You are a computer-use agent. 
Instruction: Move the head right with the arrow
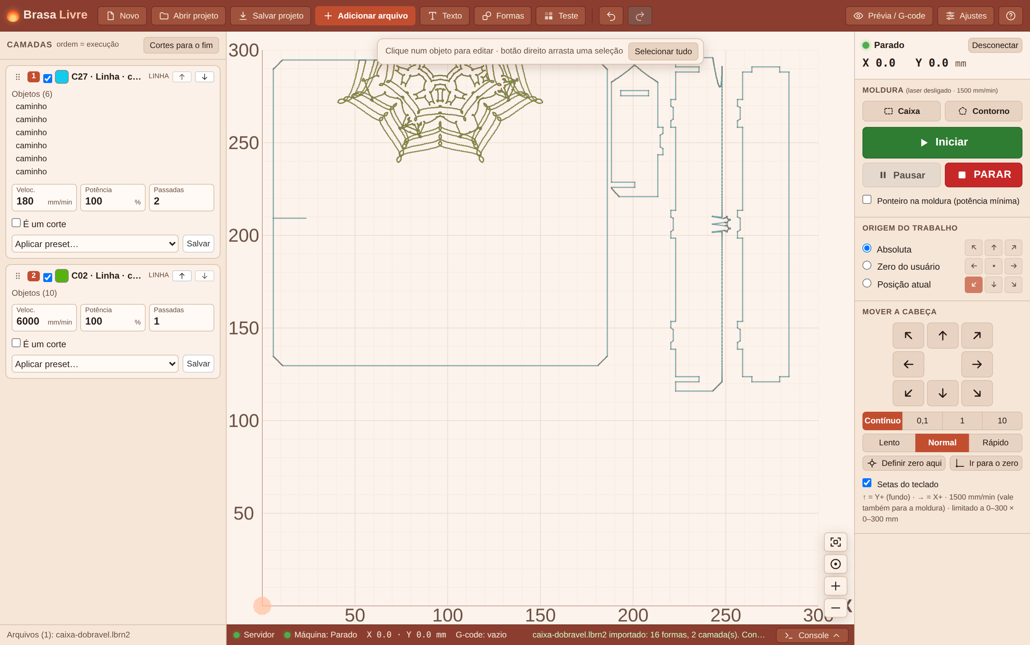(977, 364)
